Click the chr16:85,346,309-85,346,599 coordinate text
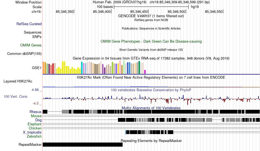This screenshot has height=151, width=260. (180, 2)
